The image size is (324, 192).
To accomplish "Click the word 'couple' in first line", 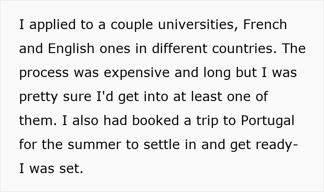I will 132,24.
